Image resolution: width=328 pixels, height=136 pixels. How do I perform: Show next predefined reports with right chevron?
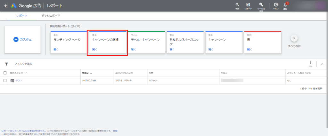(x=294, y=38)
